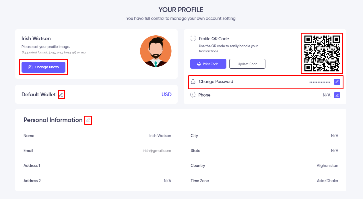Image resolution: width=363 pixels, height=199 pixels.
Task: Click the phone handset icon
Action: [193, 95]
